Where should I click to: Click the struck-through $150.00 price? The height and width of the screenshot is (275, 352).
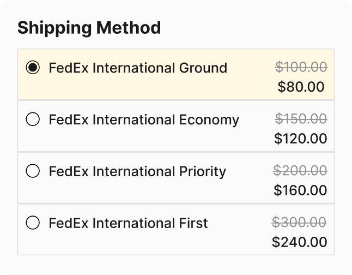click(301, 119)
